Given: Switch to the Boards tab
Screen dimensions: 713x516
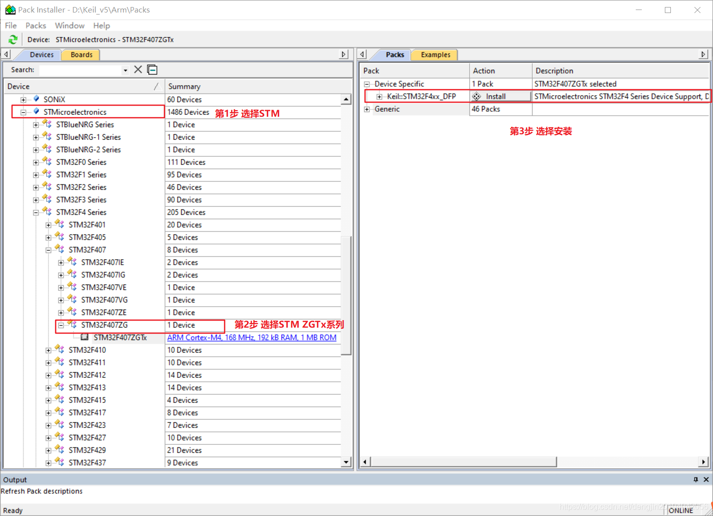Looking at the screenshot, I should click(81, 55).
